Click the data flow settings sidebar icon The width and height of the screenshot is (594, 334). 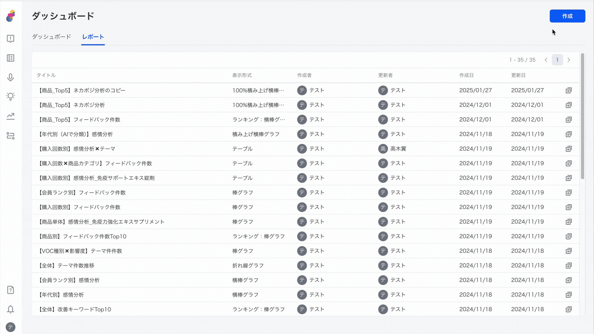coord(11,136)
